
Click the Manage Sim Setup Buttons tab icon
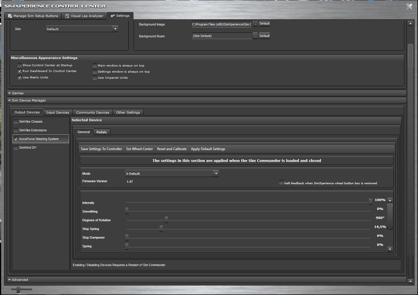(x=10, y=16)
